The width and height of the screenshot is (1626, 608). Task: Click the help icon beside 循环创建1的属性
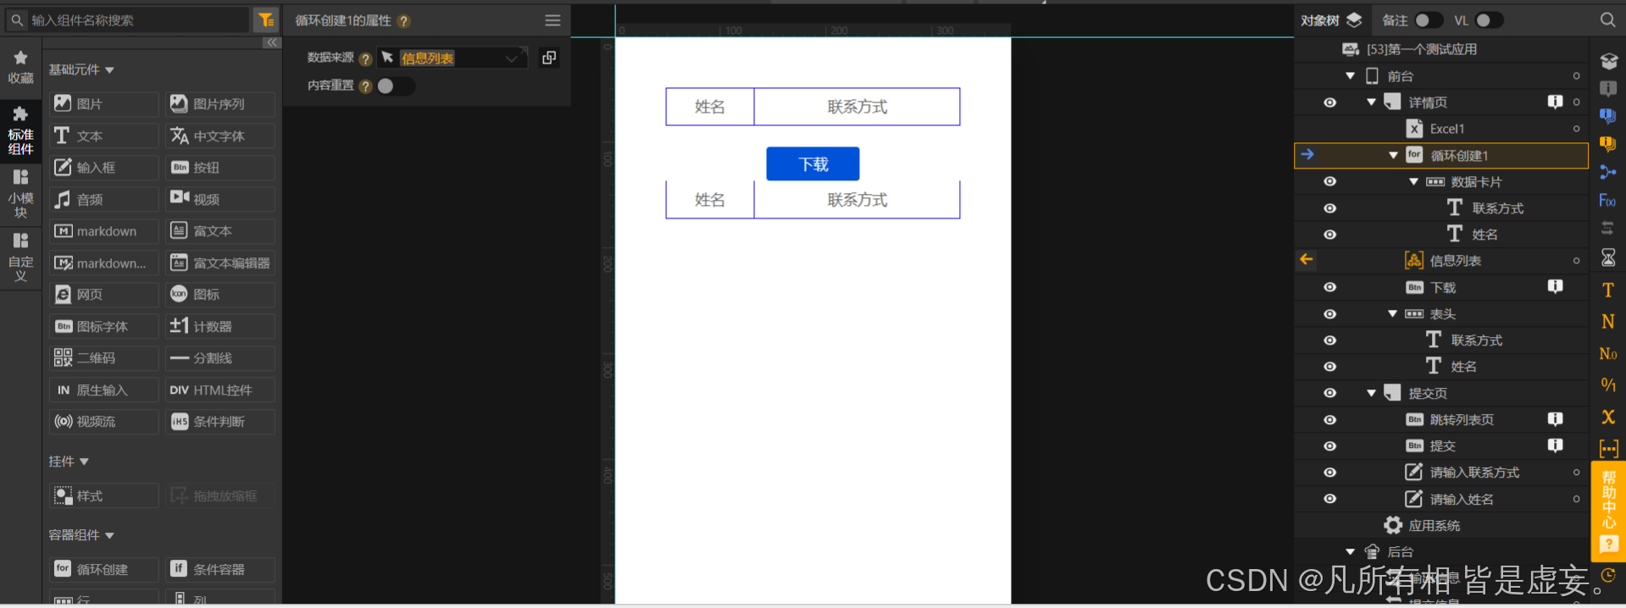[404, 21]
